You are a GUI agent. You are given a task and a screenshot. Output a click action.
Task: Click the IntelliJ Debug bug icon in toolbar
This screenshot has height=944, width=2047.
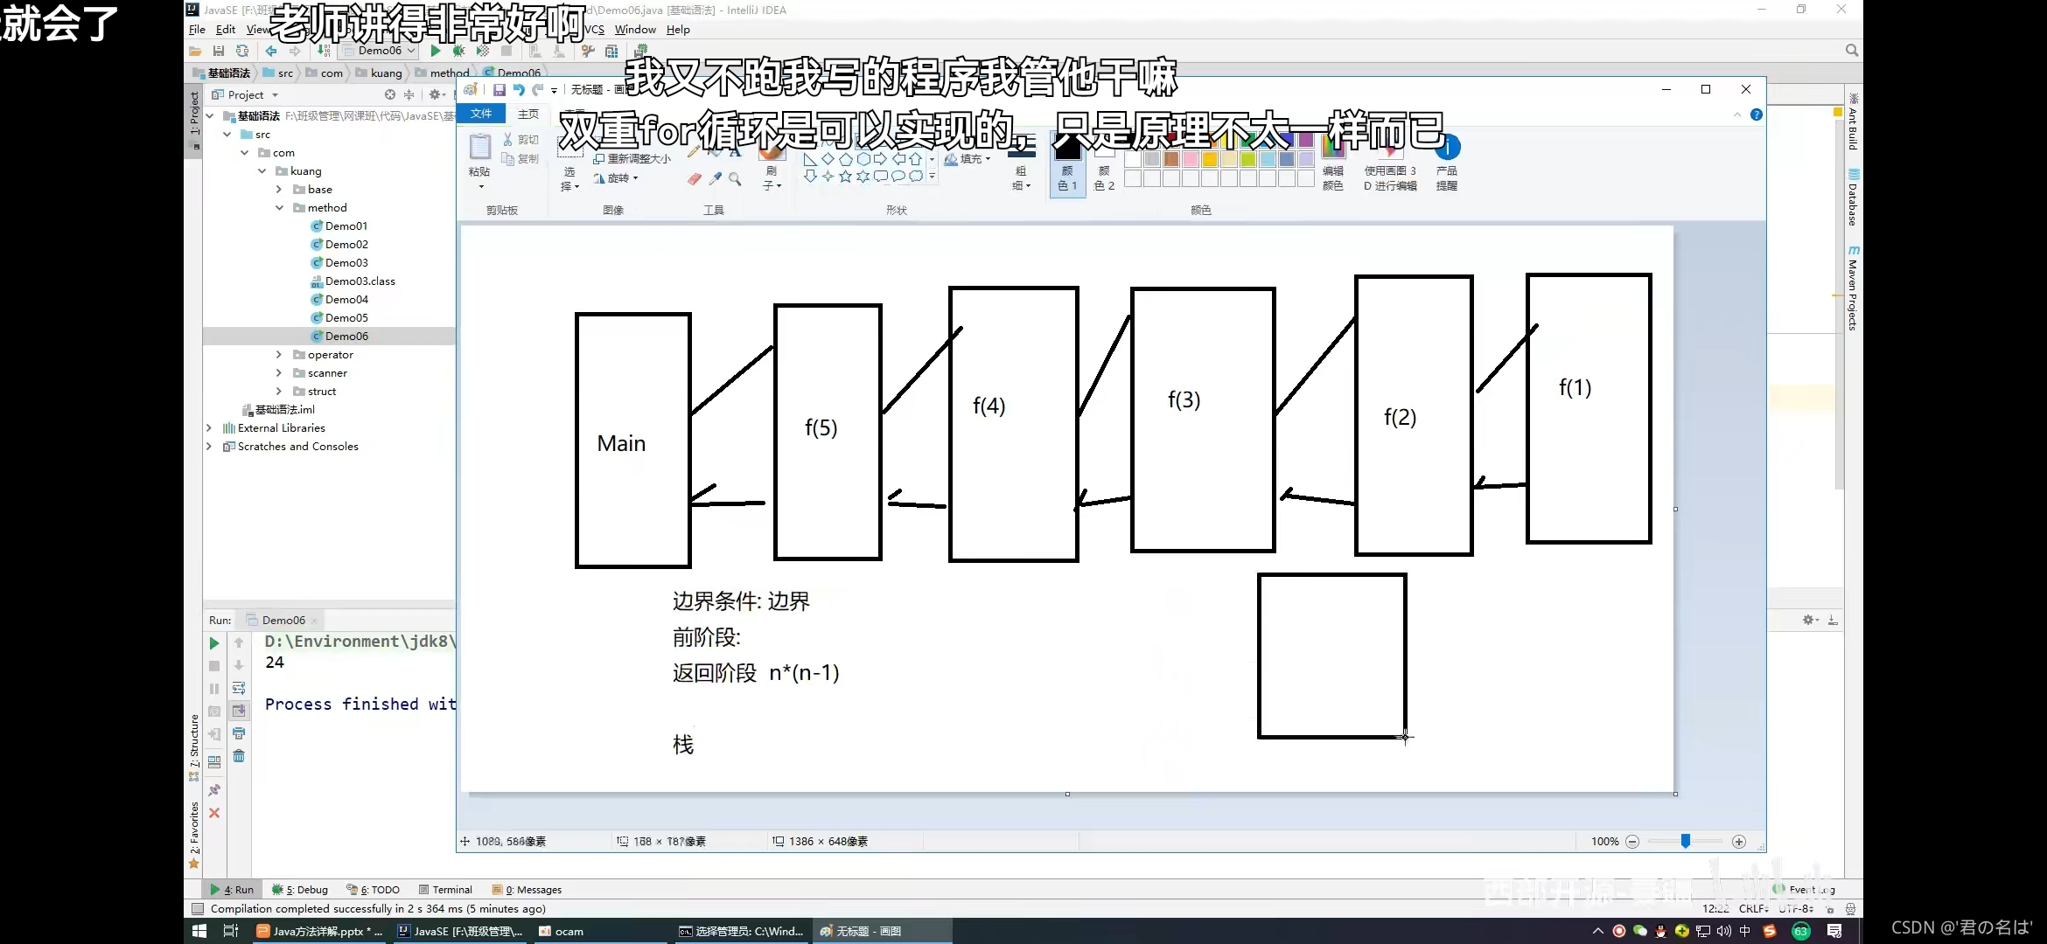pos(458,51)
